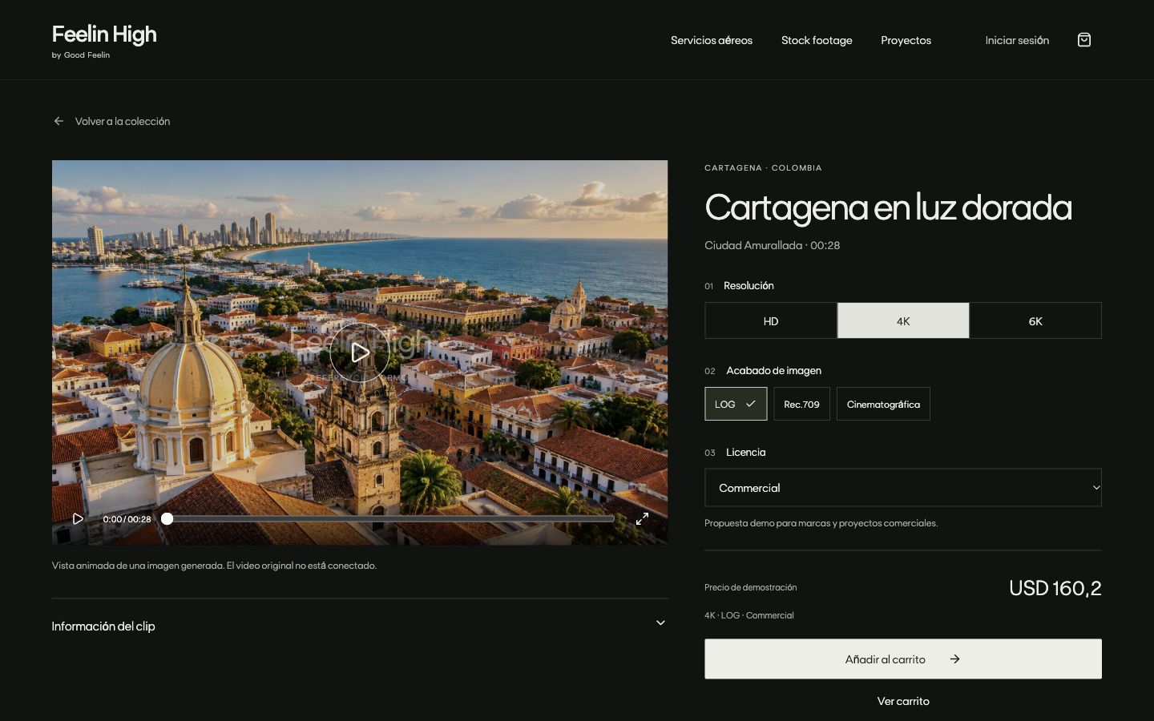Image resolution: width=1154 pixels, height=721 pixels.
Task: Click the Vista animada caption under video
Action: (x=214, y=566)
